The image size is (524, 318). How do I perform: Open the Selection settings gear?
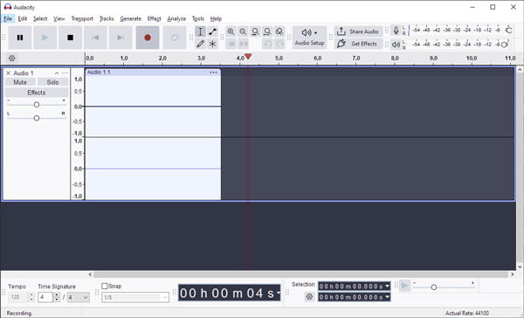[x=309, y=297]
